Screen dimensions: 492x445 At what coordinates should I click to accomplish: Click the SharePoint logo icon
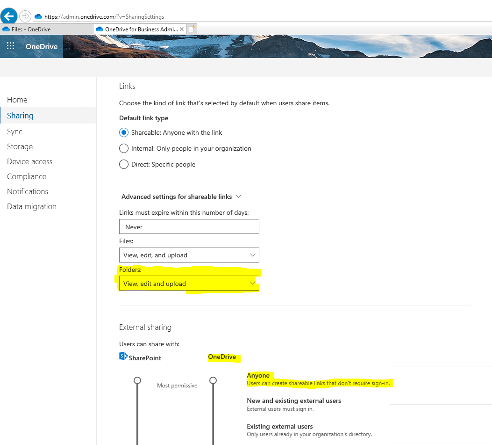click(x=123, y=356)
